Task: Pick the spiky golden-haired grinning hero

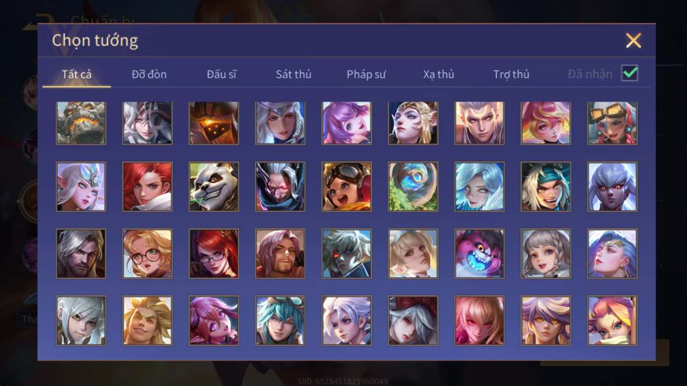Action: [x=147, y=320]
